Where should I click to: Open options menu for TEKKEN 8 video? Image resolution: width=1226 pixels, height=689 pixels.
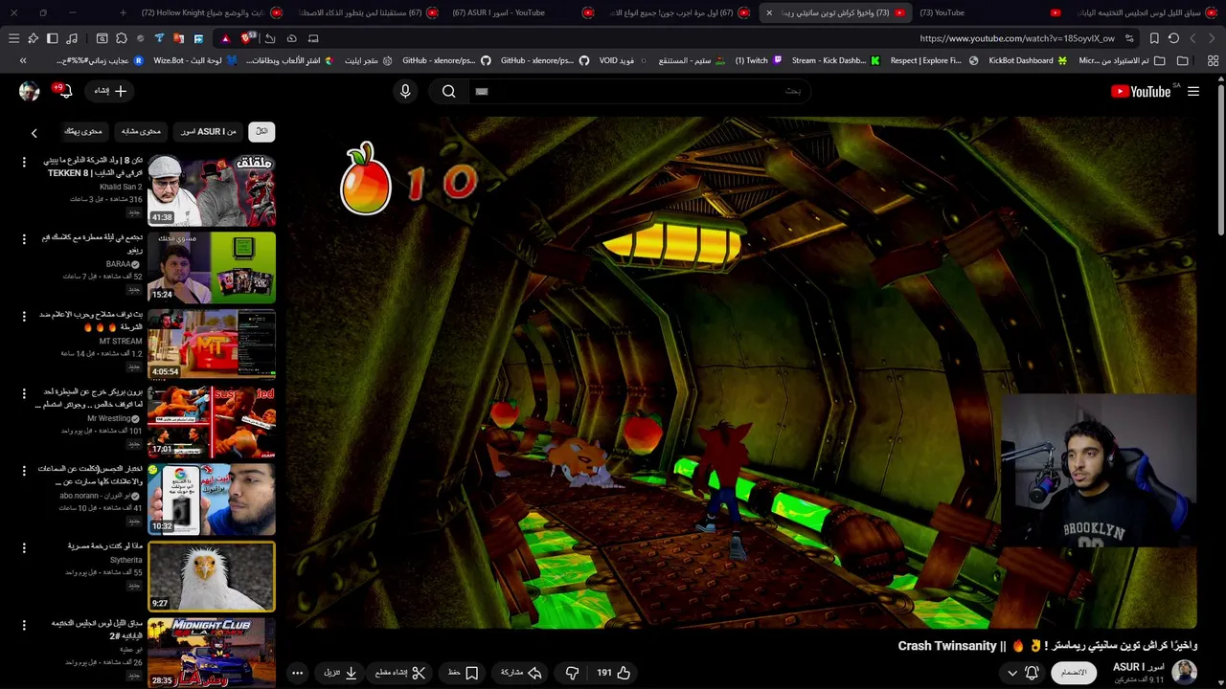tap(24, 163)
